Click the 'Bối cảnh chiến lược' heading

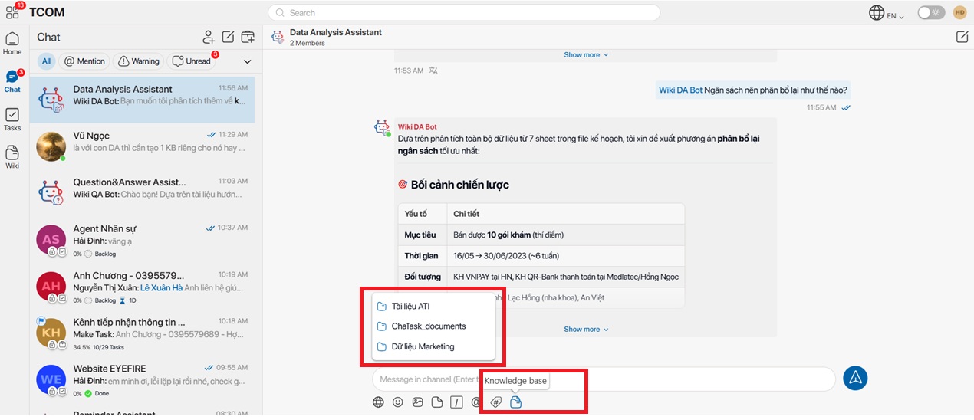[x=459, y=185]
